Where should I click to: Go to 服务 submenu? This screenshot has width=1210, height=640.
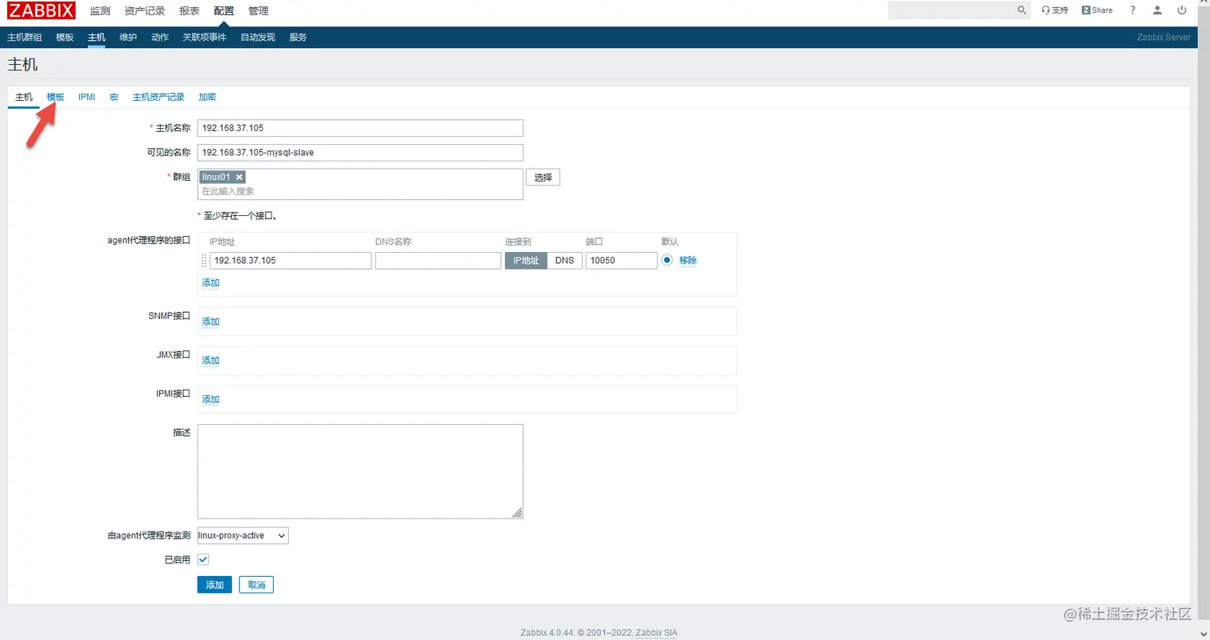tap(298, 38)
